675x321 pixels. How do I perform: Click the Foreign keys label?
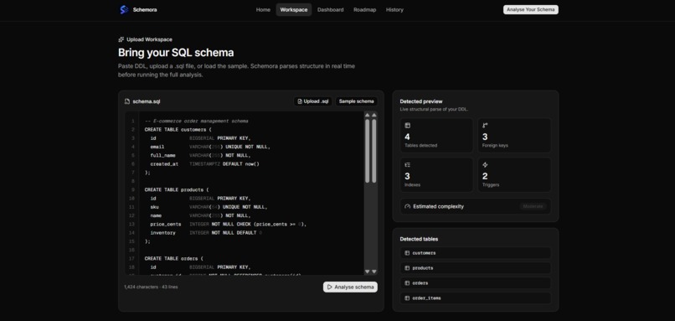click(495, 146)
